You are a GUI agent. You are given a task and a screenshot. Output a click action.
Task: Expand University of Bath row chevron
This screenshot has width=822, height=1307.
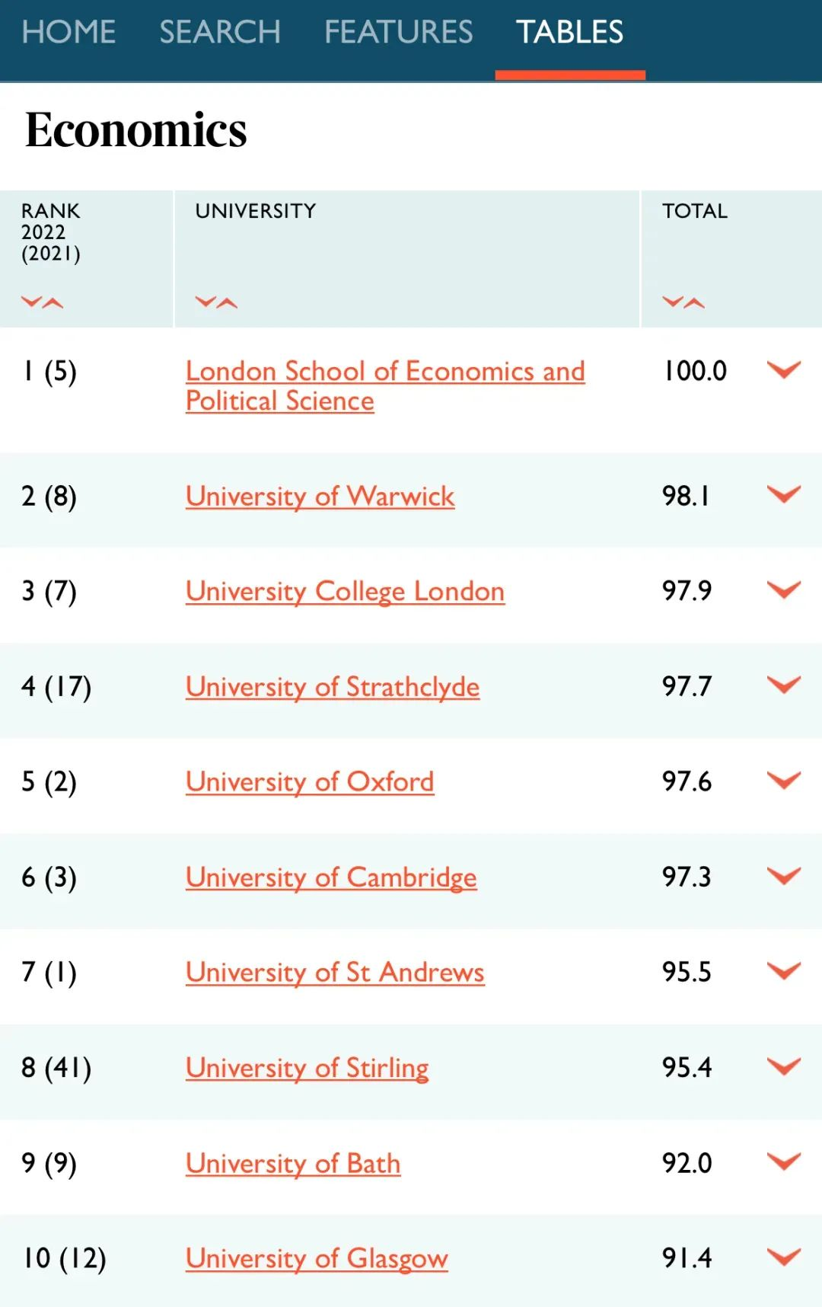(x=783, y=1162)
